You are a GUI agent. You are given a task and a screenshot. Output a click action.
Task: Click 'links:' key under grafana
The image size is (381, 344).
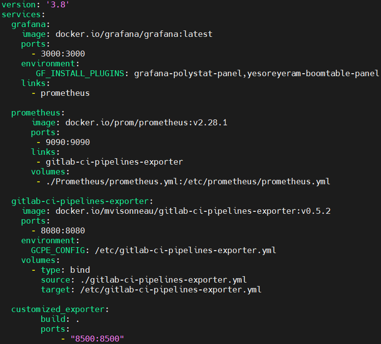(x=35, y=83)
